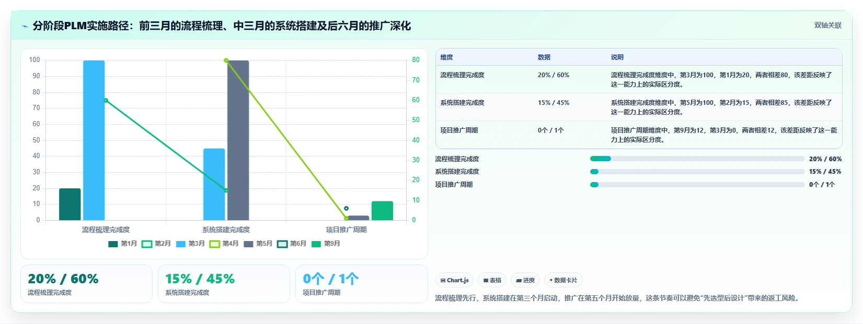Screen dimensions: 863x324
Task: Click the dark teal 第1月 bar in 流程梳理完成度
Action: click(x=70, y=205)
